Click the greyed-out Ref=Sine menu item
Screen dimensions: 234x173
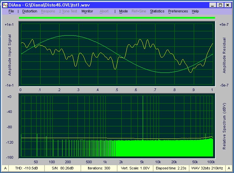[x=139, y=11]
